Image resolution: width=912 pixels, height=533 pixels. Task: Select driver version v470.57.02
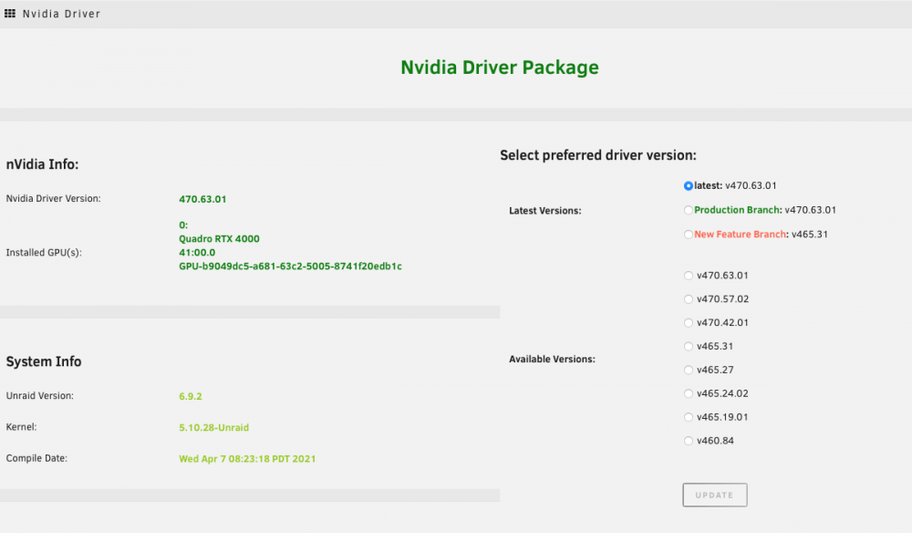[688, 299]
